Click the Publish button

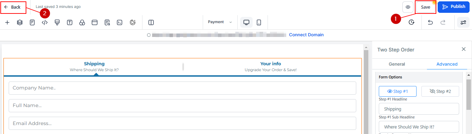pos(454,7)
